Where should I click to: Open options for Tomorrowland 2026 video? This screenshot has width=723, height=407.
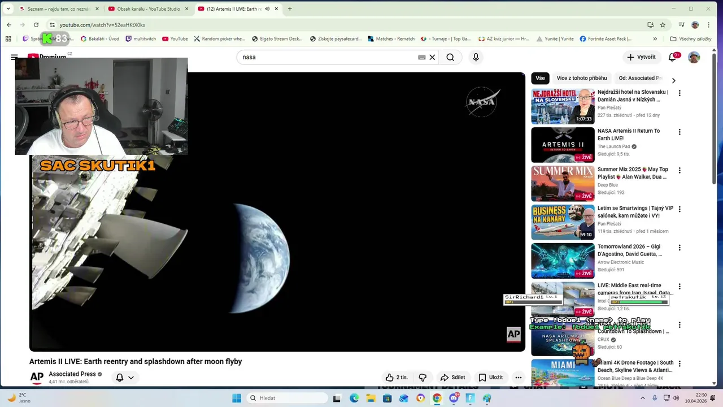680,248
